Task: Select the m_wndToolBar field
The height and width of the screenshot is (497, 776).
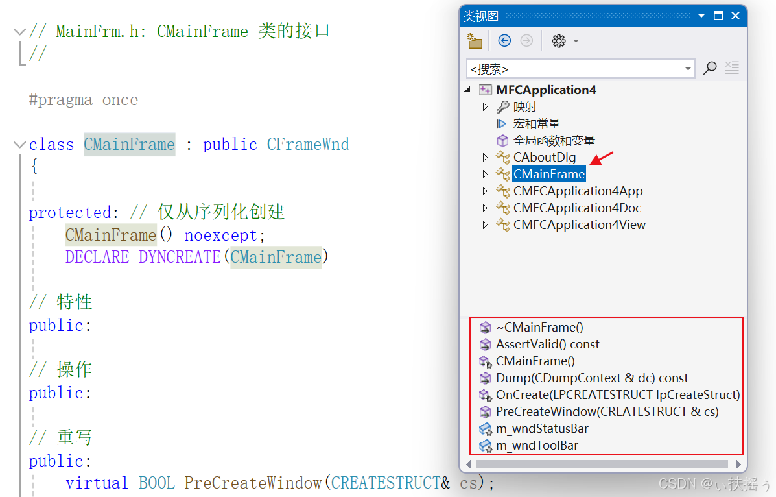Action: coord(537,446)
